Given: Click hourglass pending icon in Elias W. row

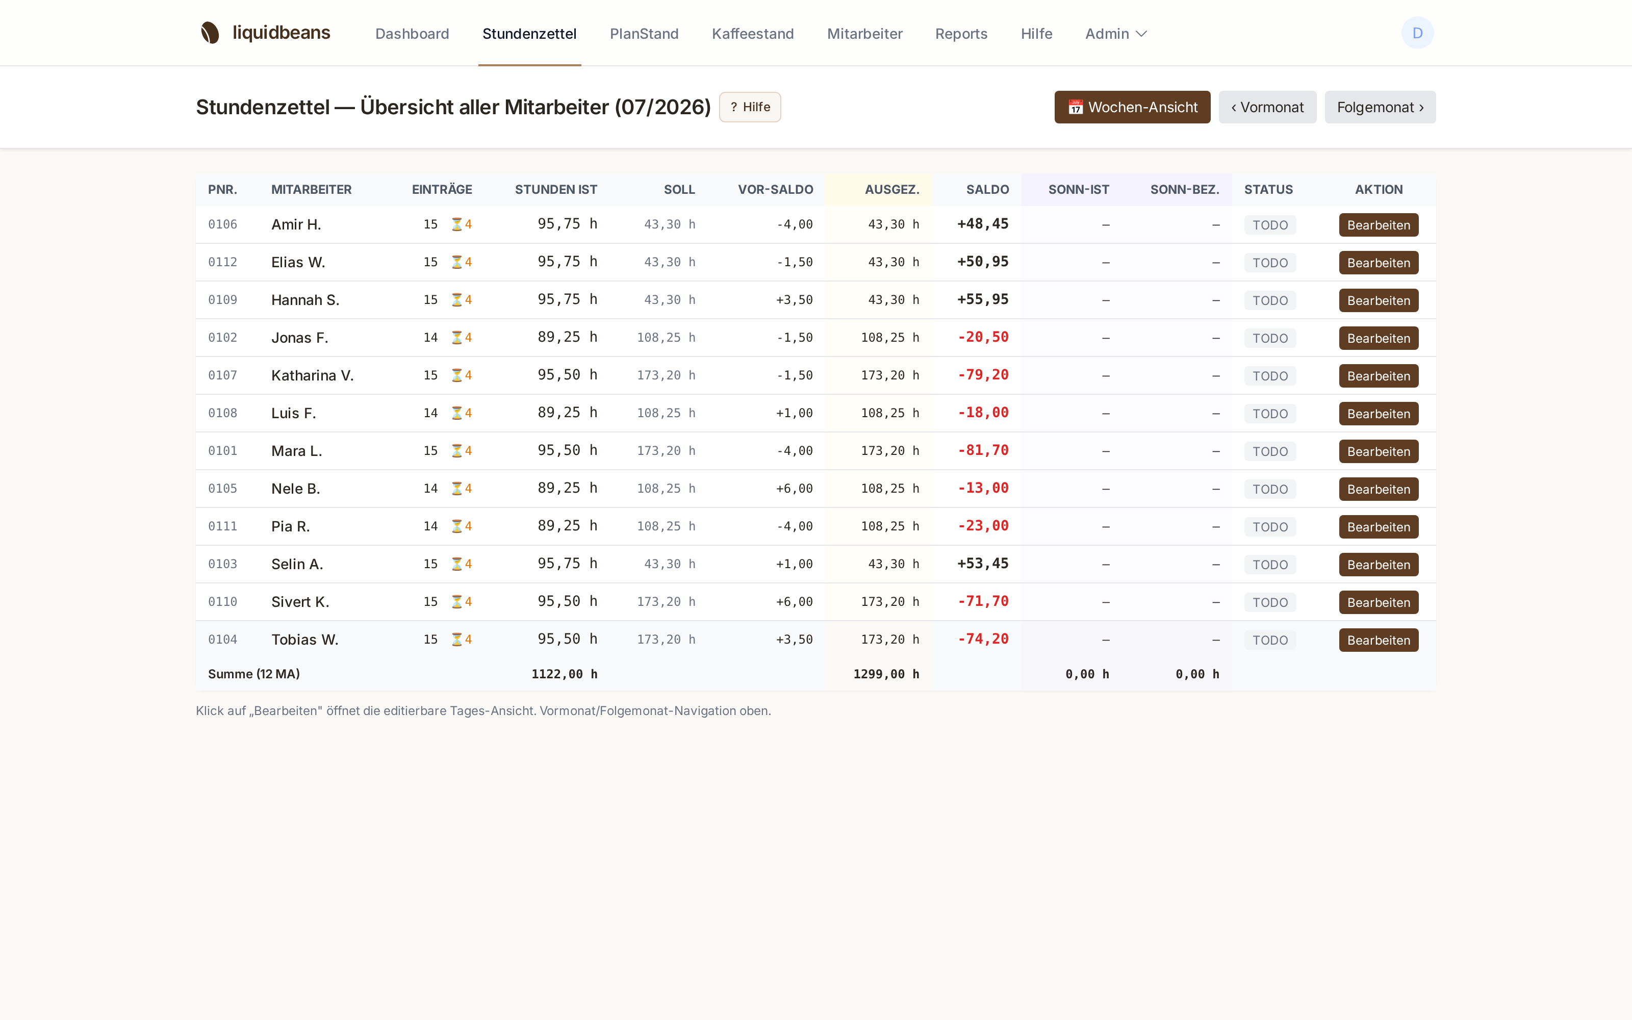Looking at the screenshot, I should (x=456, y=262).
